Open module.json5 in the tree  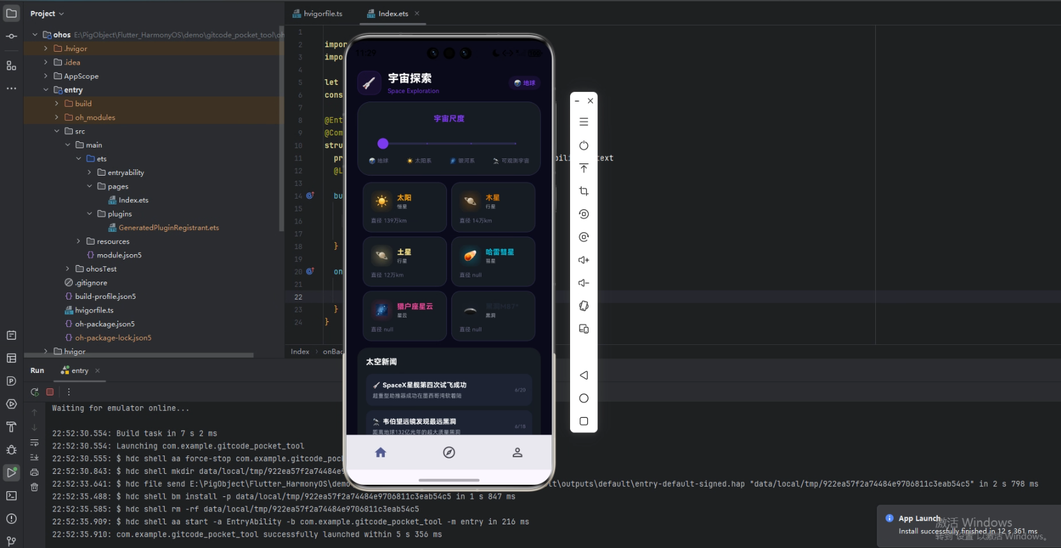pos(114,255)
